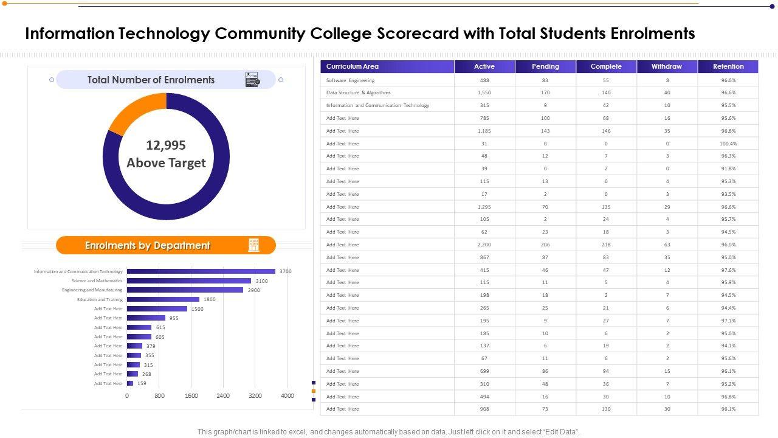Viewport: 778px width, 438px height.
Task: Select the Software Engineering table row label
Action: click(x=350, y=80)
